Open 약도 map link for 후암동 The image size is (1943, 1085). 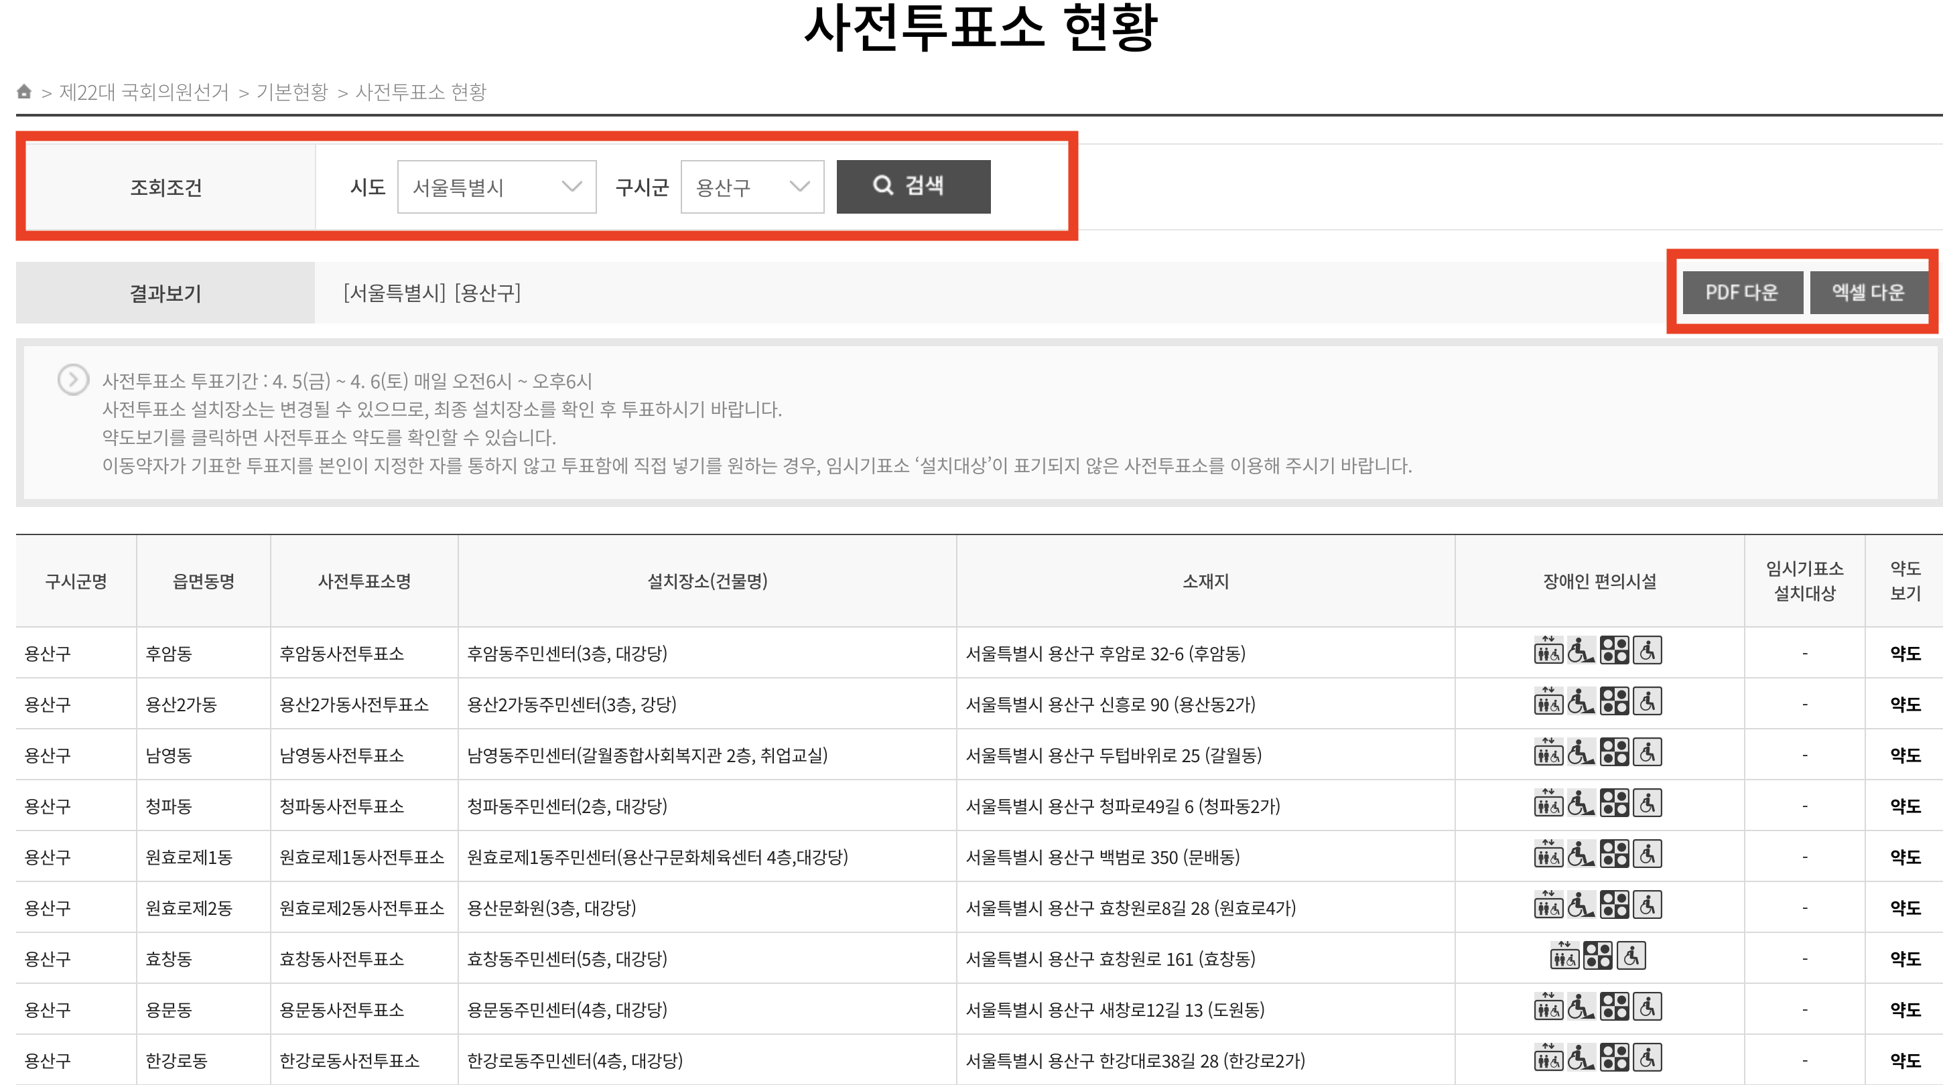pyautogui.click(x=1905, y=654)
